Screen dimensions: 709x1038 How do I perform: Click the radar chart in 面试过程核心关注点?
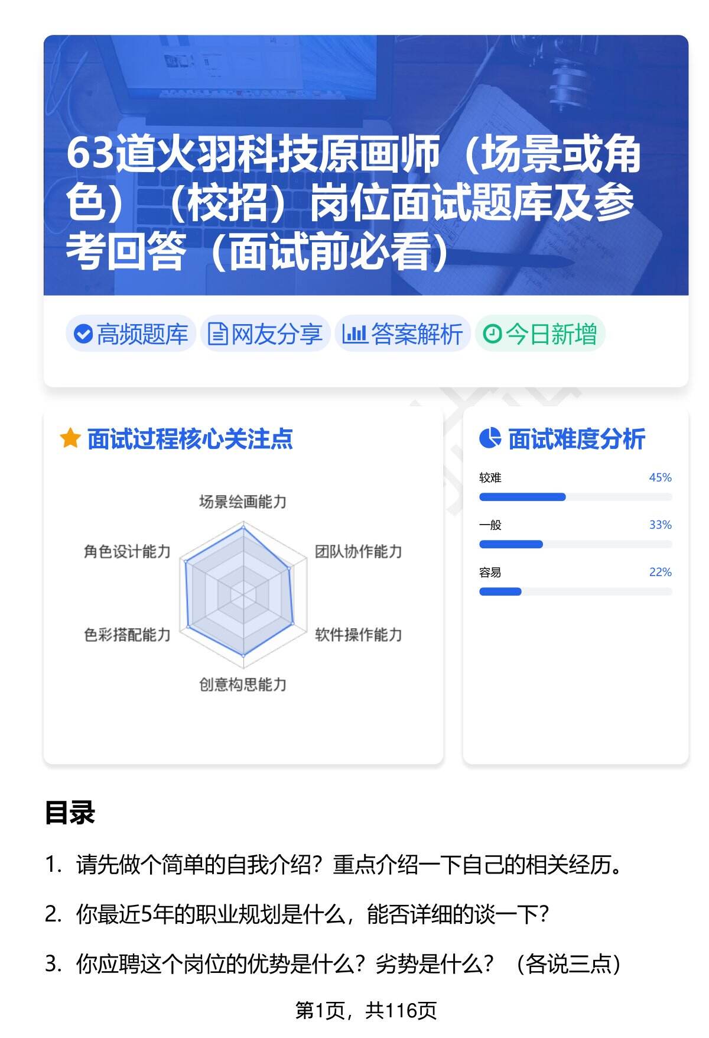(x=243, y=592)
